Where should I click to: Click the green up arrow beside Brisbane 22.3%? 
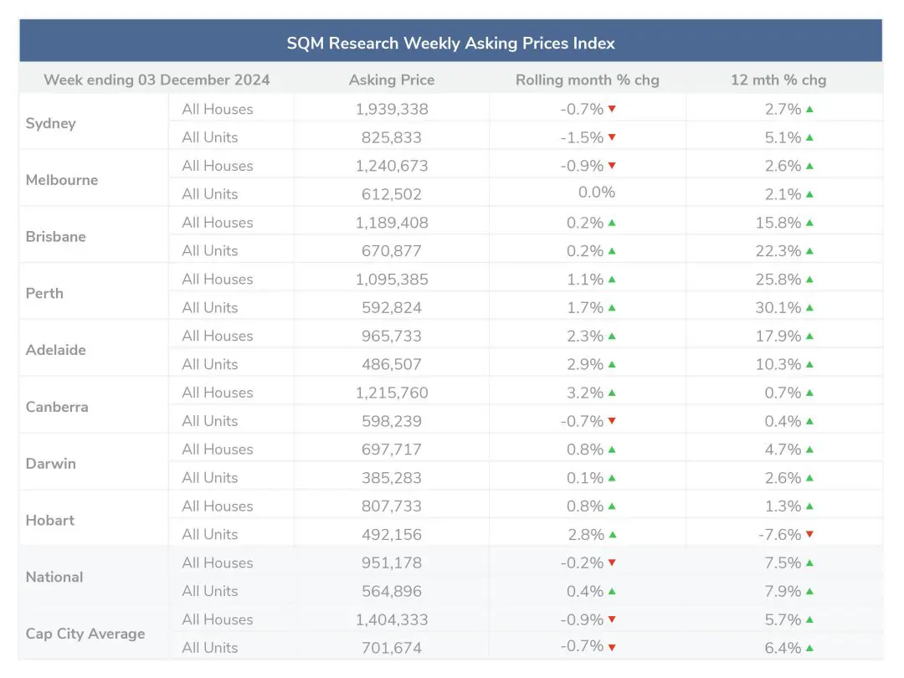tap(809, 251)
